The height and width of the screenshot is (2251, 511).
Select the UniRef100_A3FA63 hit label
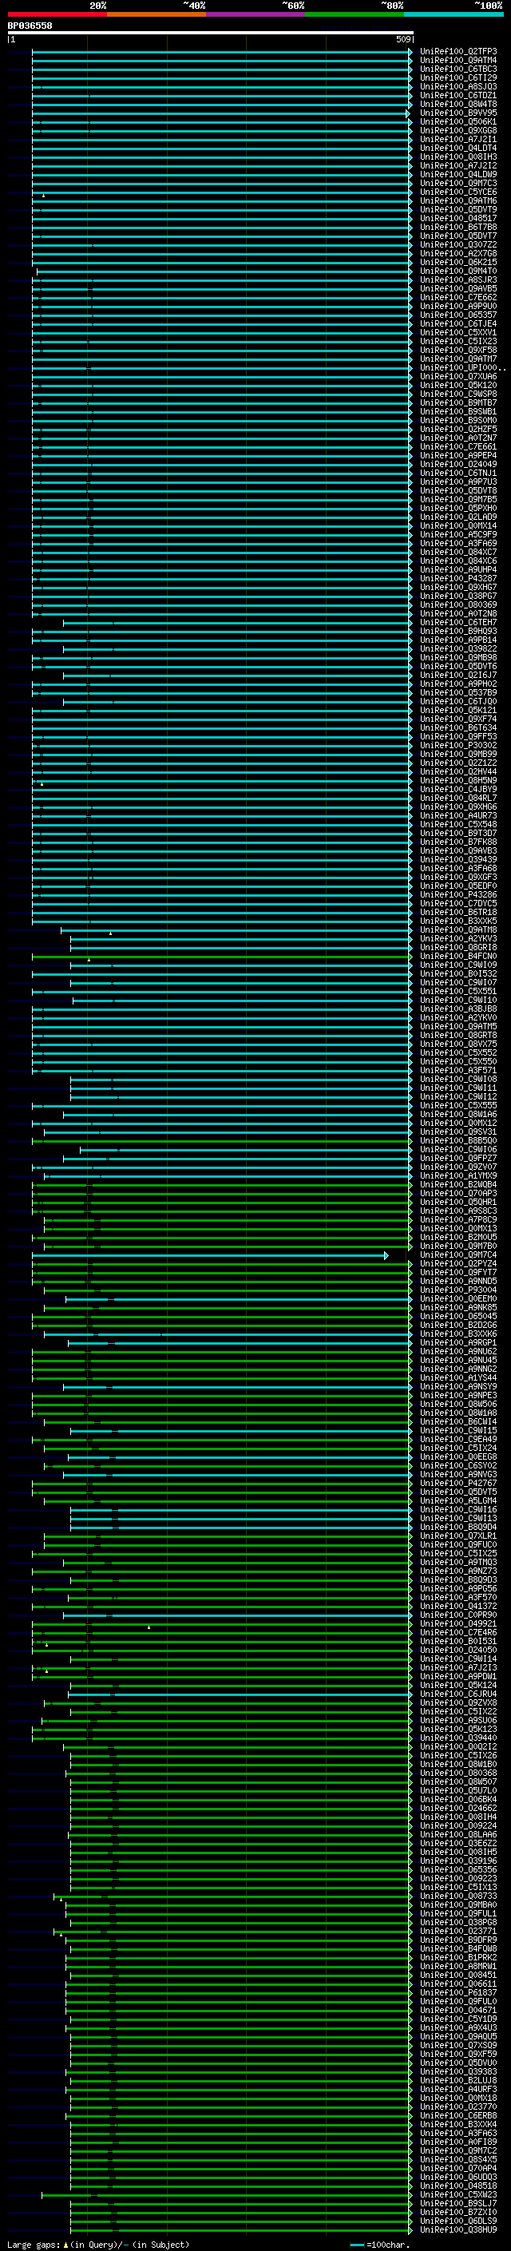[458, 2133]
